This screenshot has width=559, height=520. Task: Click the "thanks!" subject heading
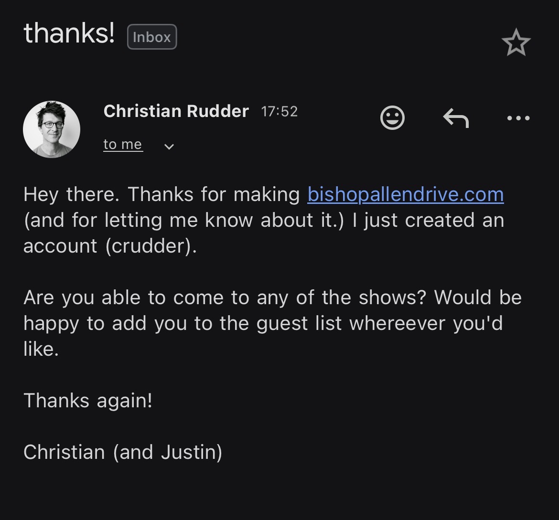pyautogui.click(x=69, y=33)
